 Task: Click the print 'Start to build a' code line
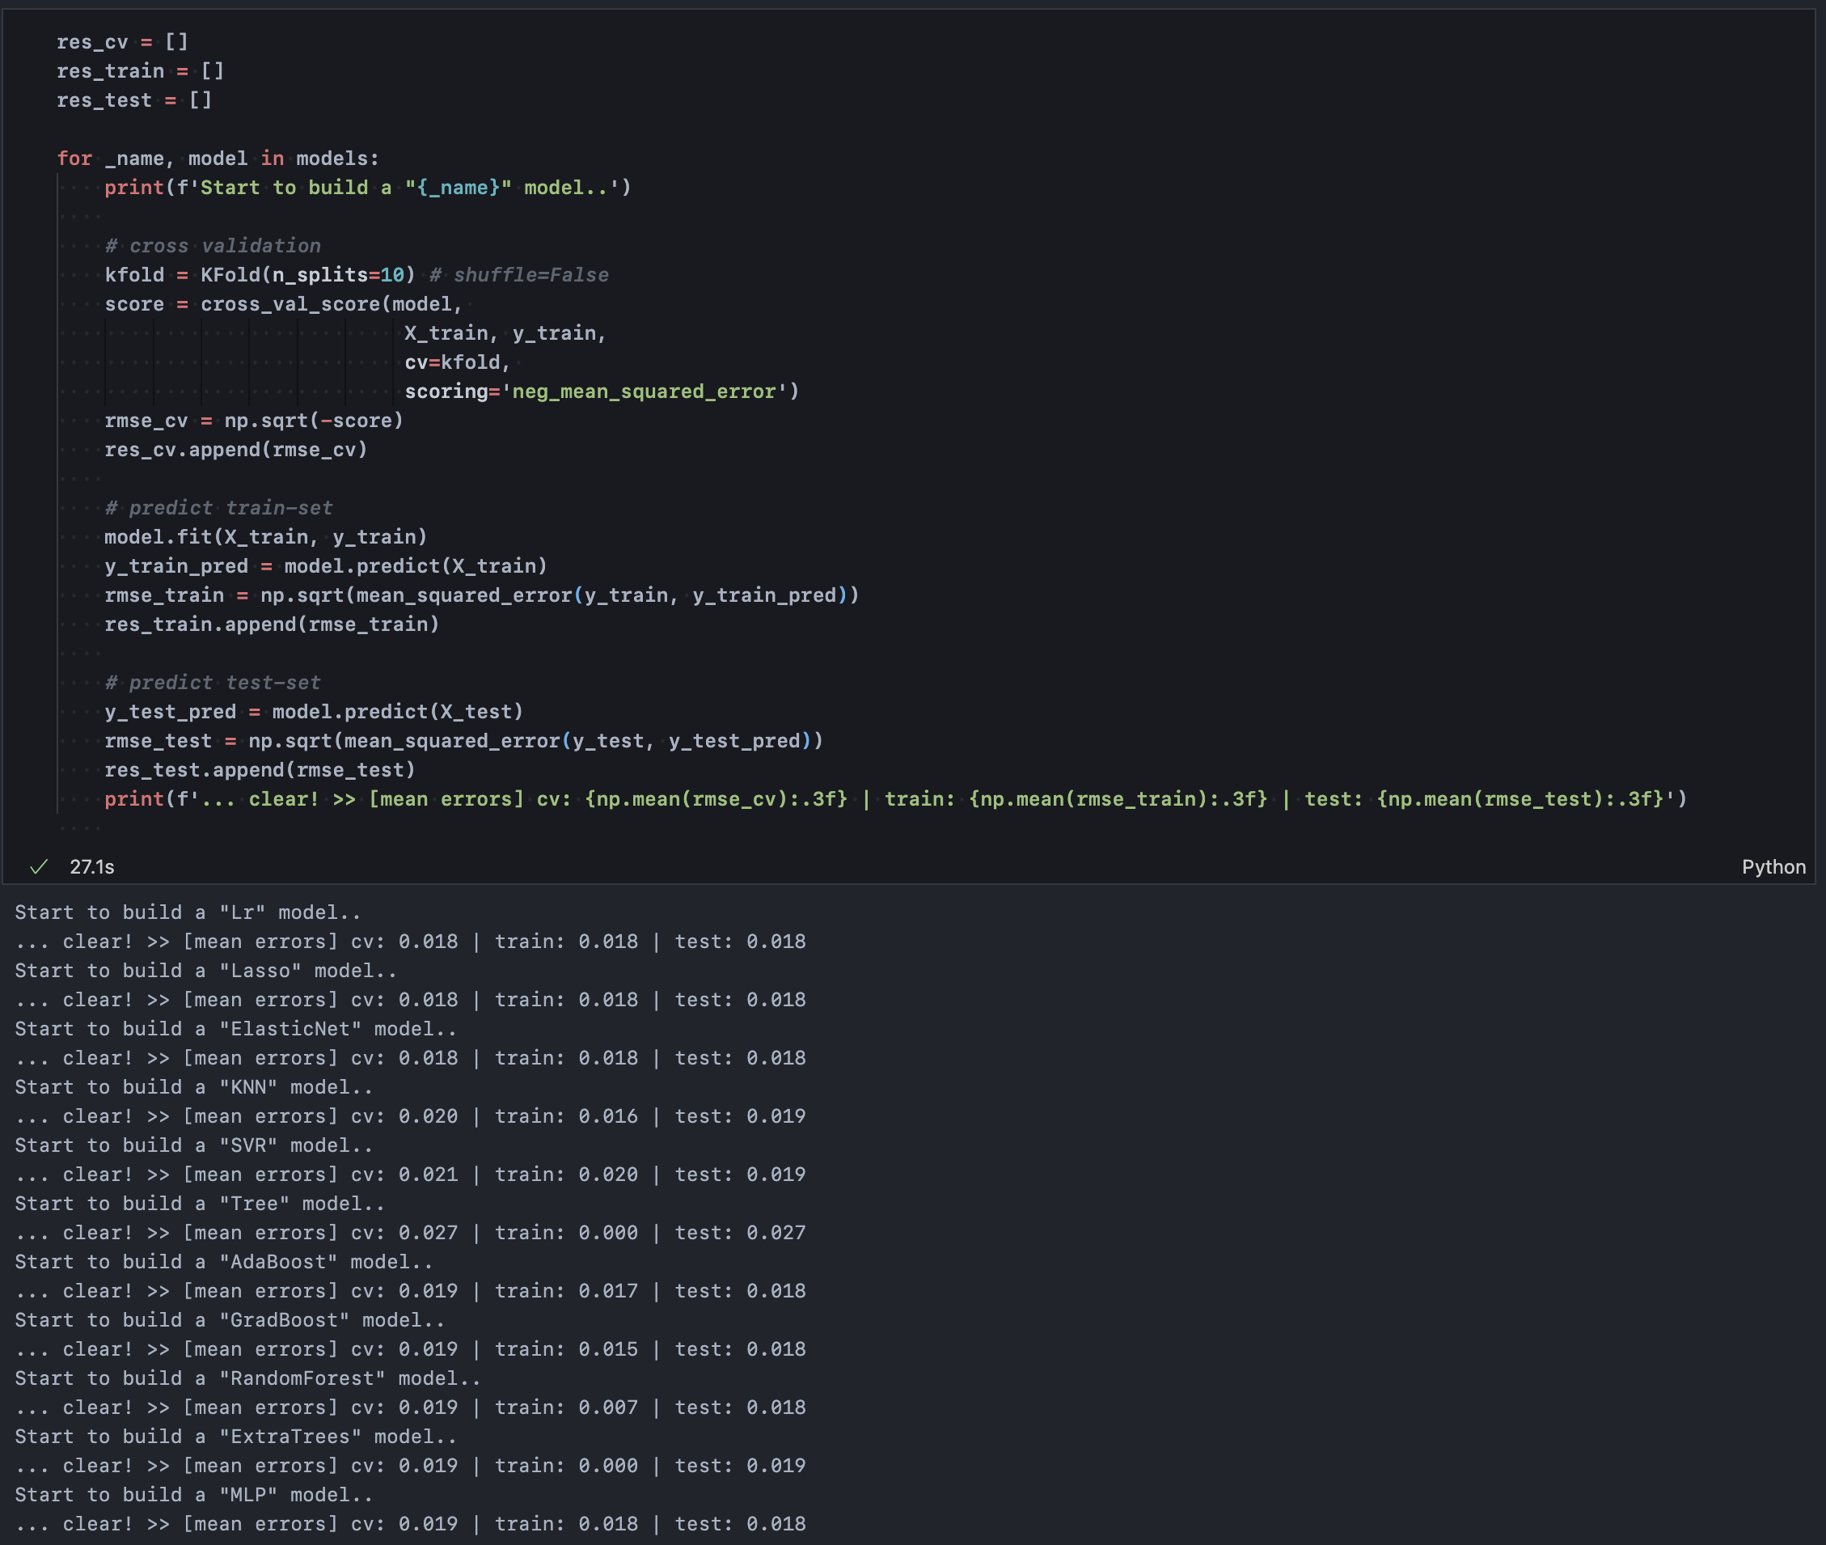pyautogui.click(x=368, y=188)
